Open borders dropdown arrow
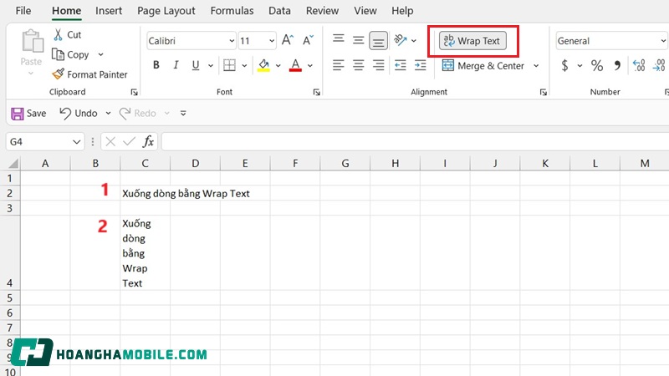The image size is (669, 376). pos(244,66)
